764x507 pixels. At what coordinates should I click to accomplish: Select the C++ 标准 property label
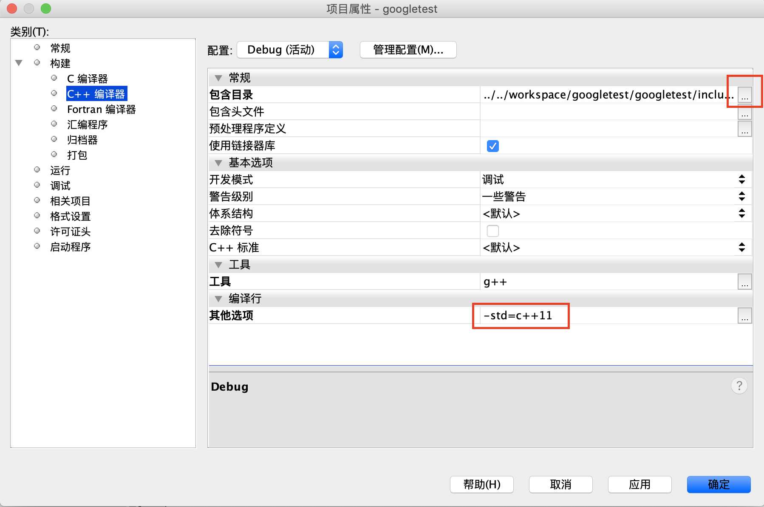234,248
